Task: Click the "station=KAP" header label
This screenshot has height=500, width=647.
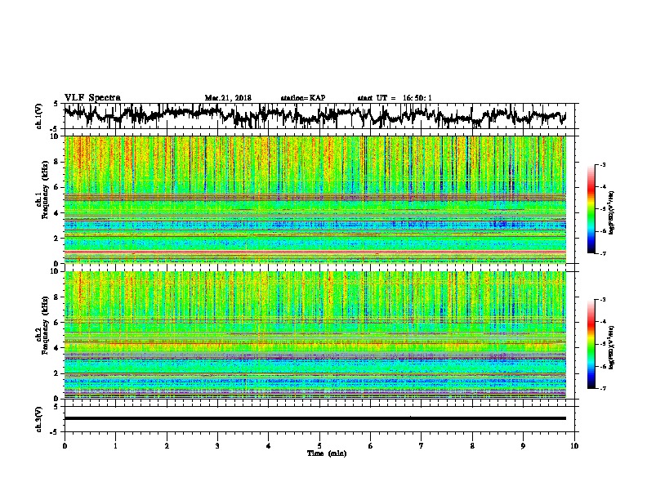Action: (x=303, y=98)
